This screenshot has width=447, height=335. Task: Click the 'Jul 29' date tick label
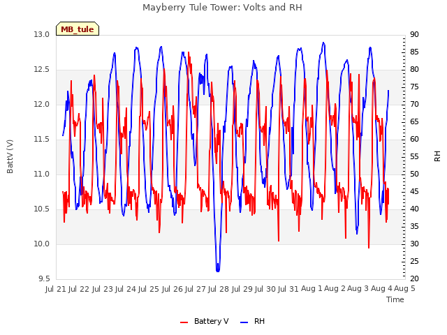click(x=242, y=289)
